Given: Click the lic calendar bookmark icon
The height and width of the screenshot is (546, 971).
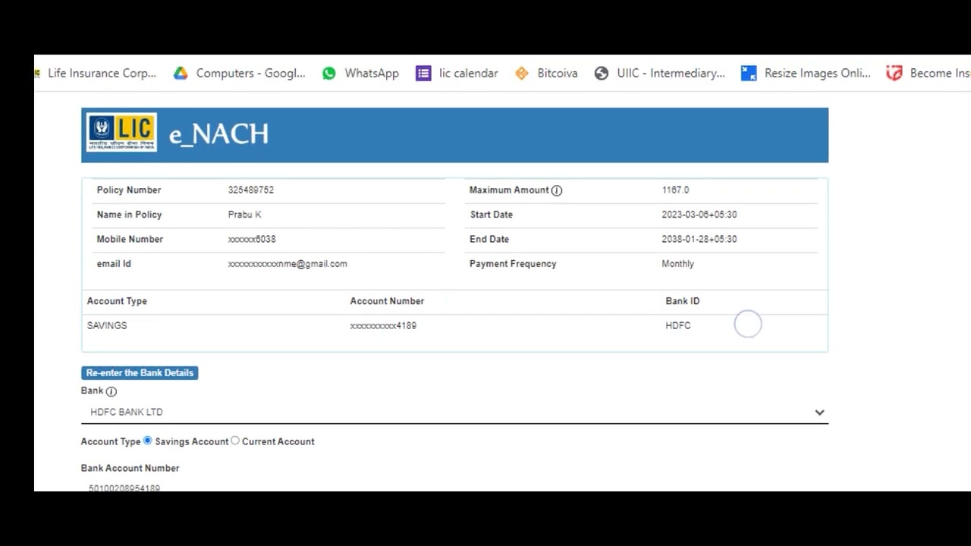Looking at the screenshot, I should point(423,73).
